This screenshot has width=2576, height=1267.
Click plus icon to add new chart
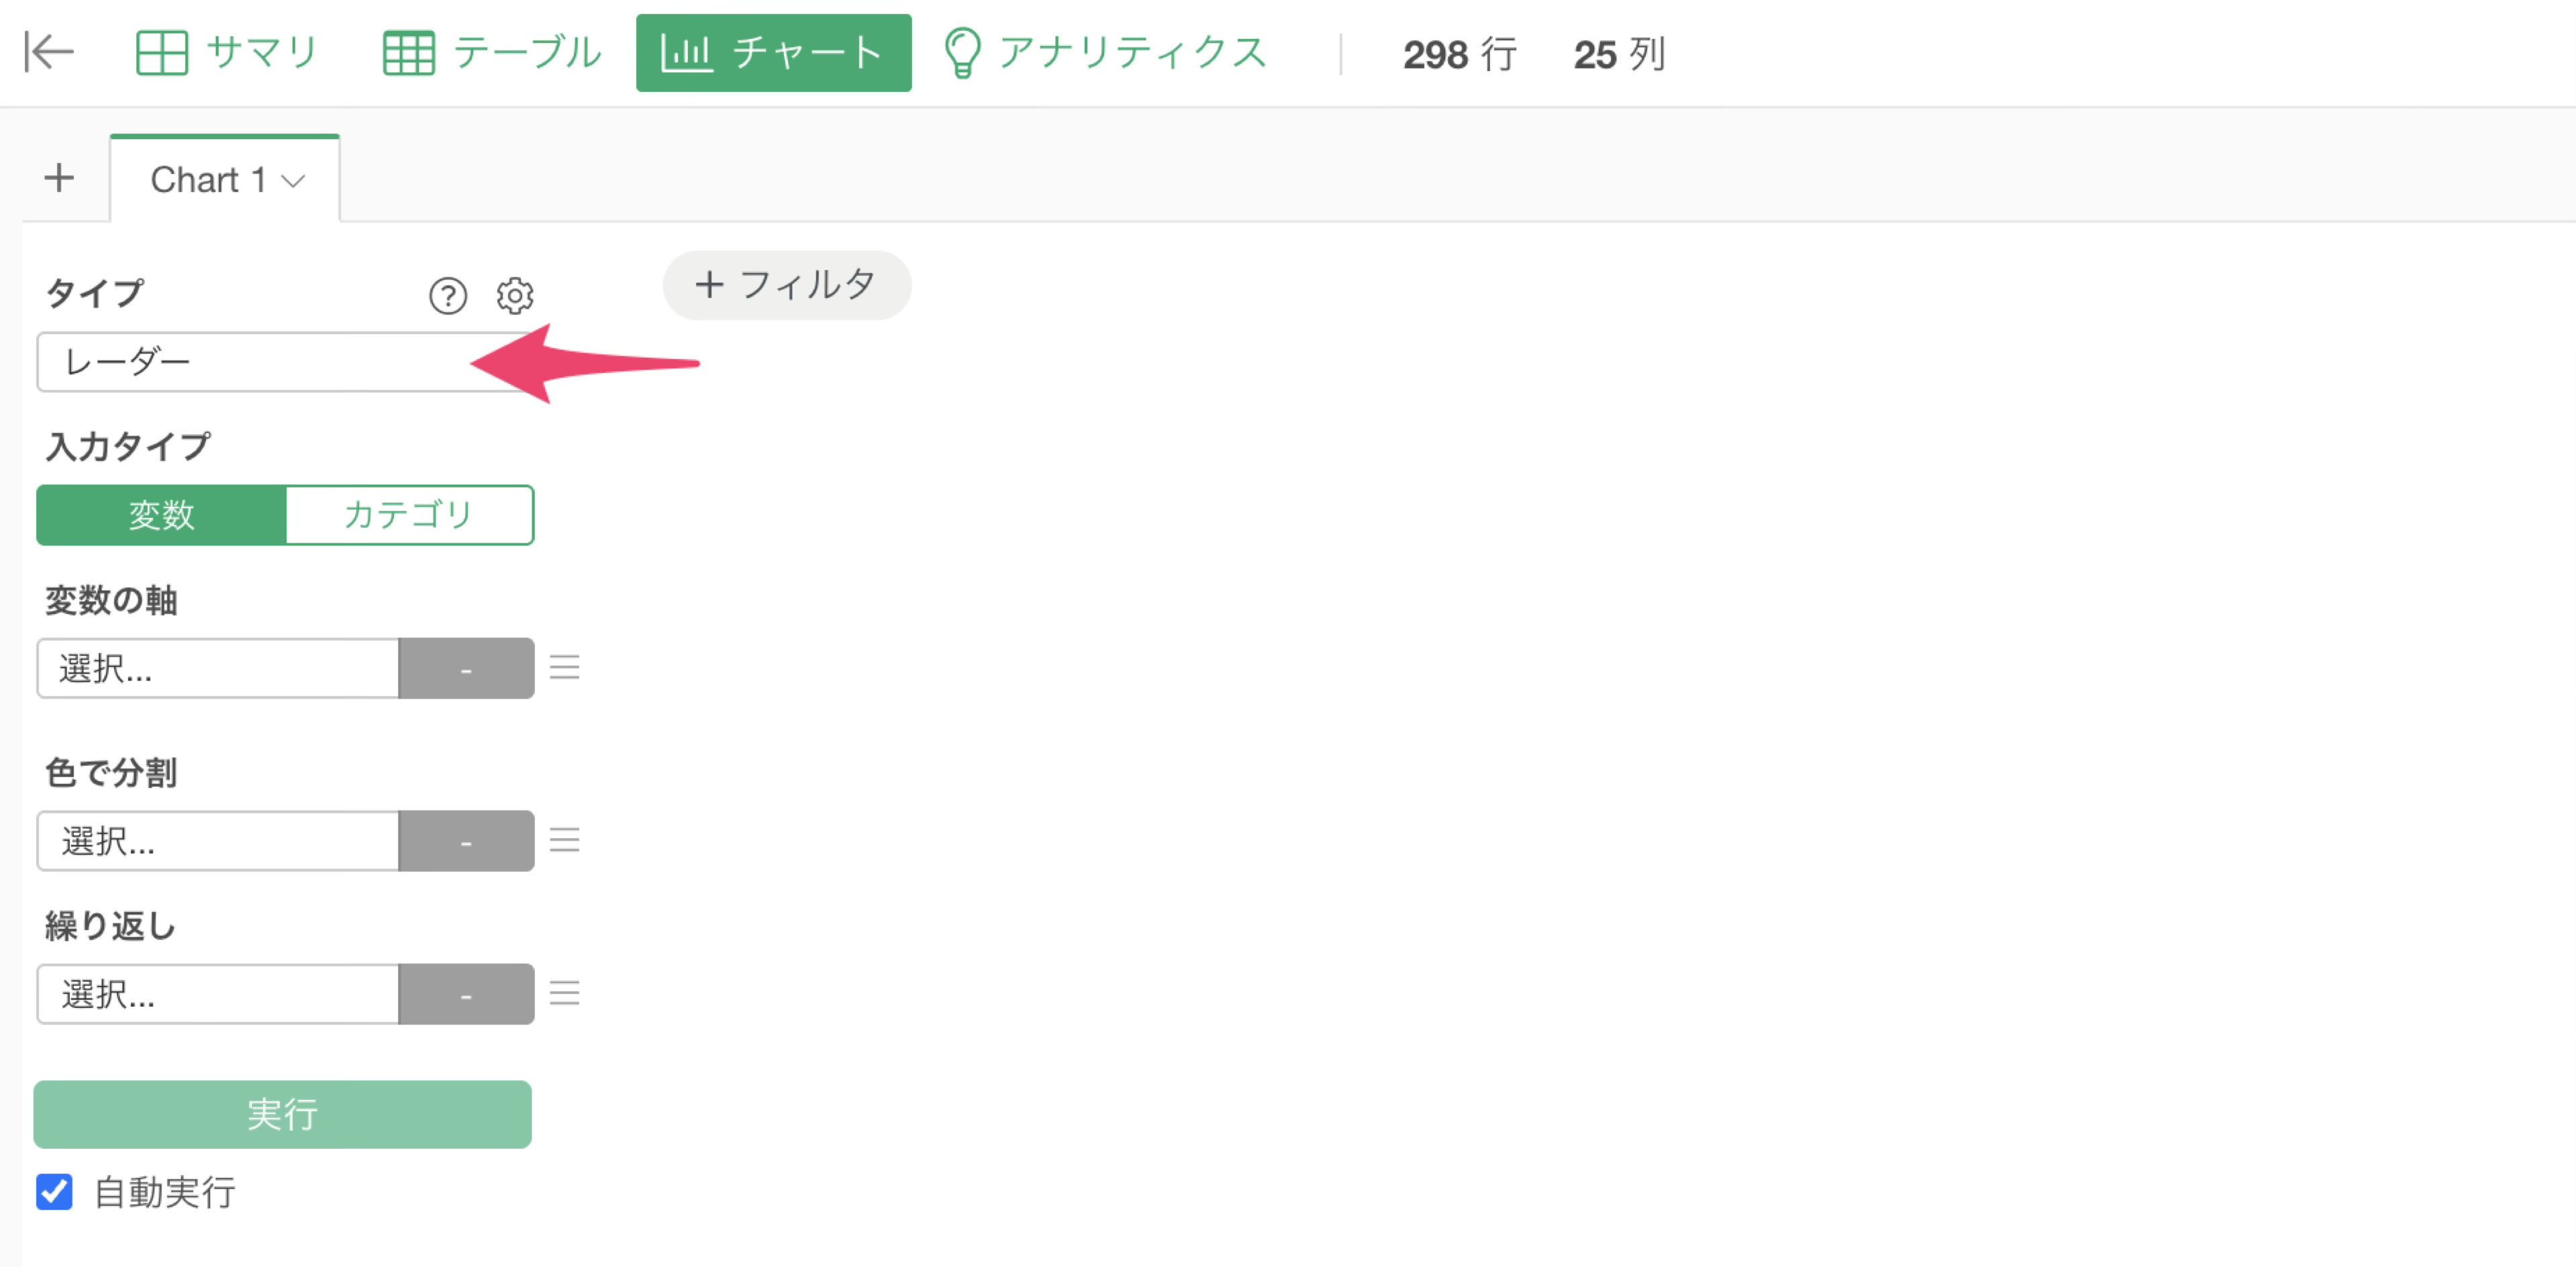click(59, 178)
